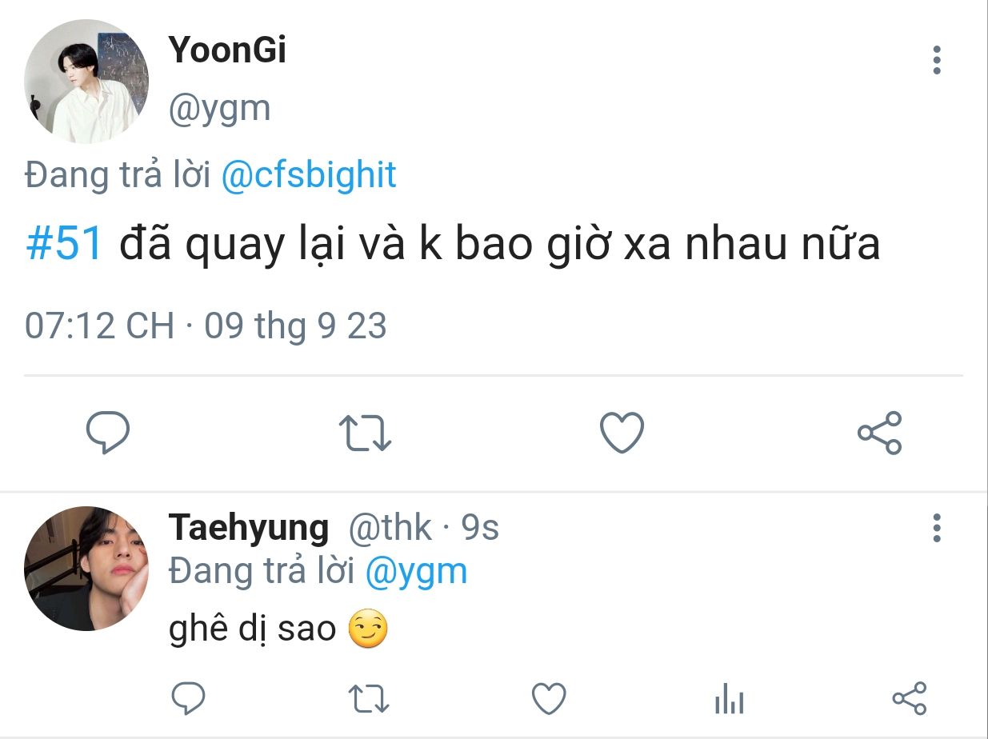Click the @thk handle

pos(390,529)
